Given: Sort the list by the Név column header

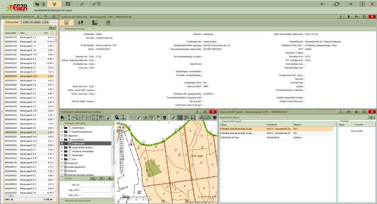Looking at the screenshot, I should point(31,33).
